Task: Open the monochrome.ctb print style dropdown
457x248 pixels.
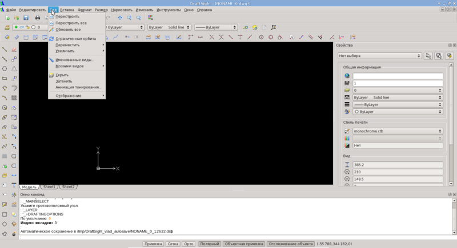Action: click(x=398, y=131)
